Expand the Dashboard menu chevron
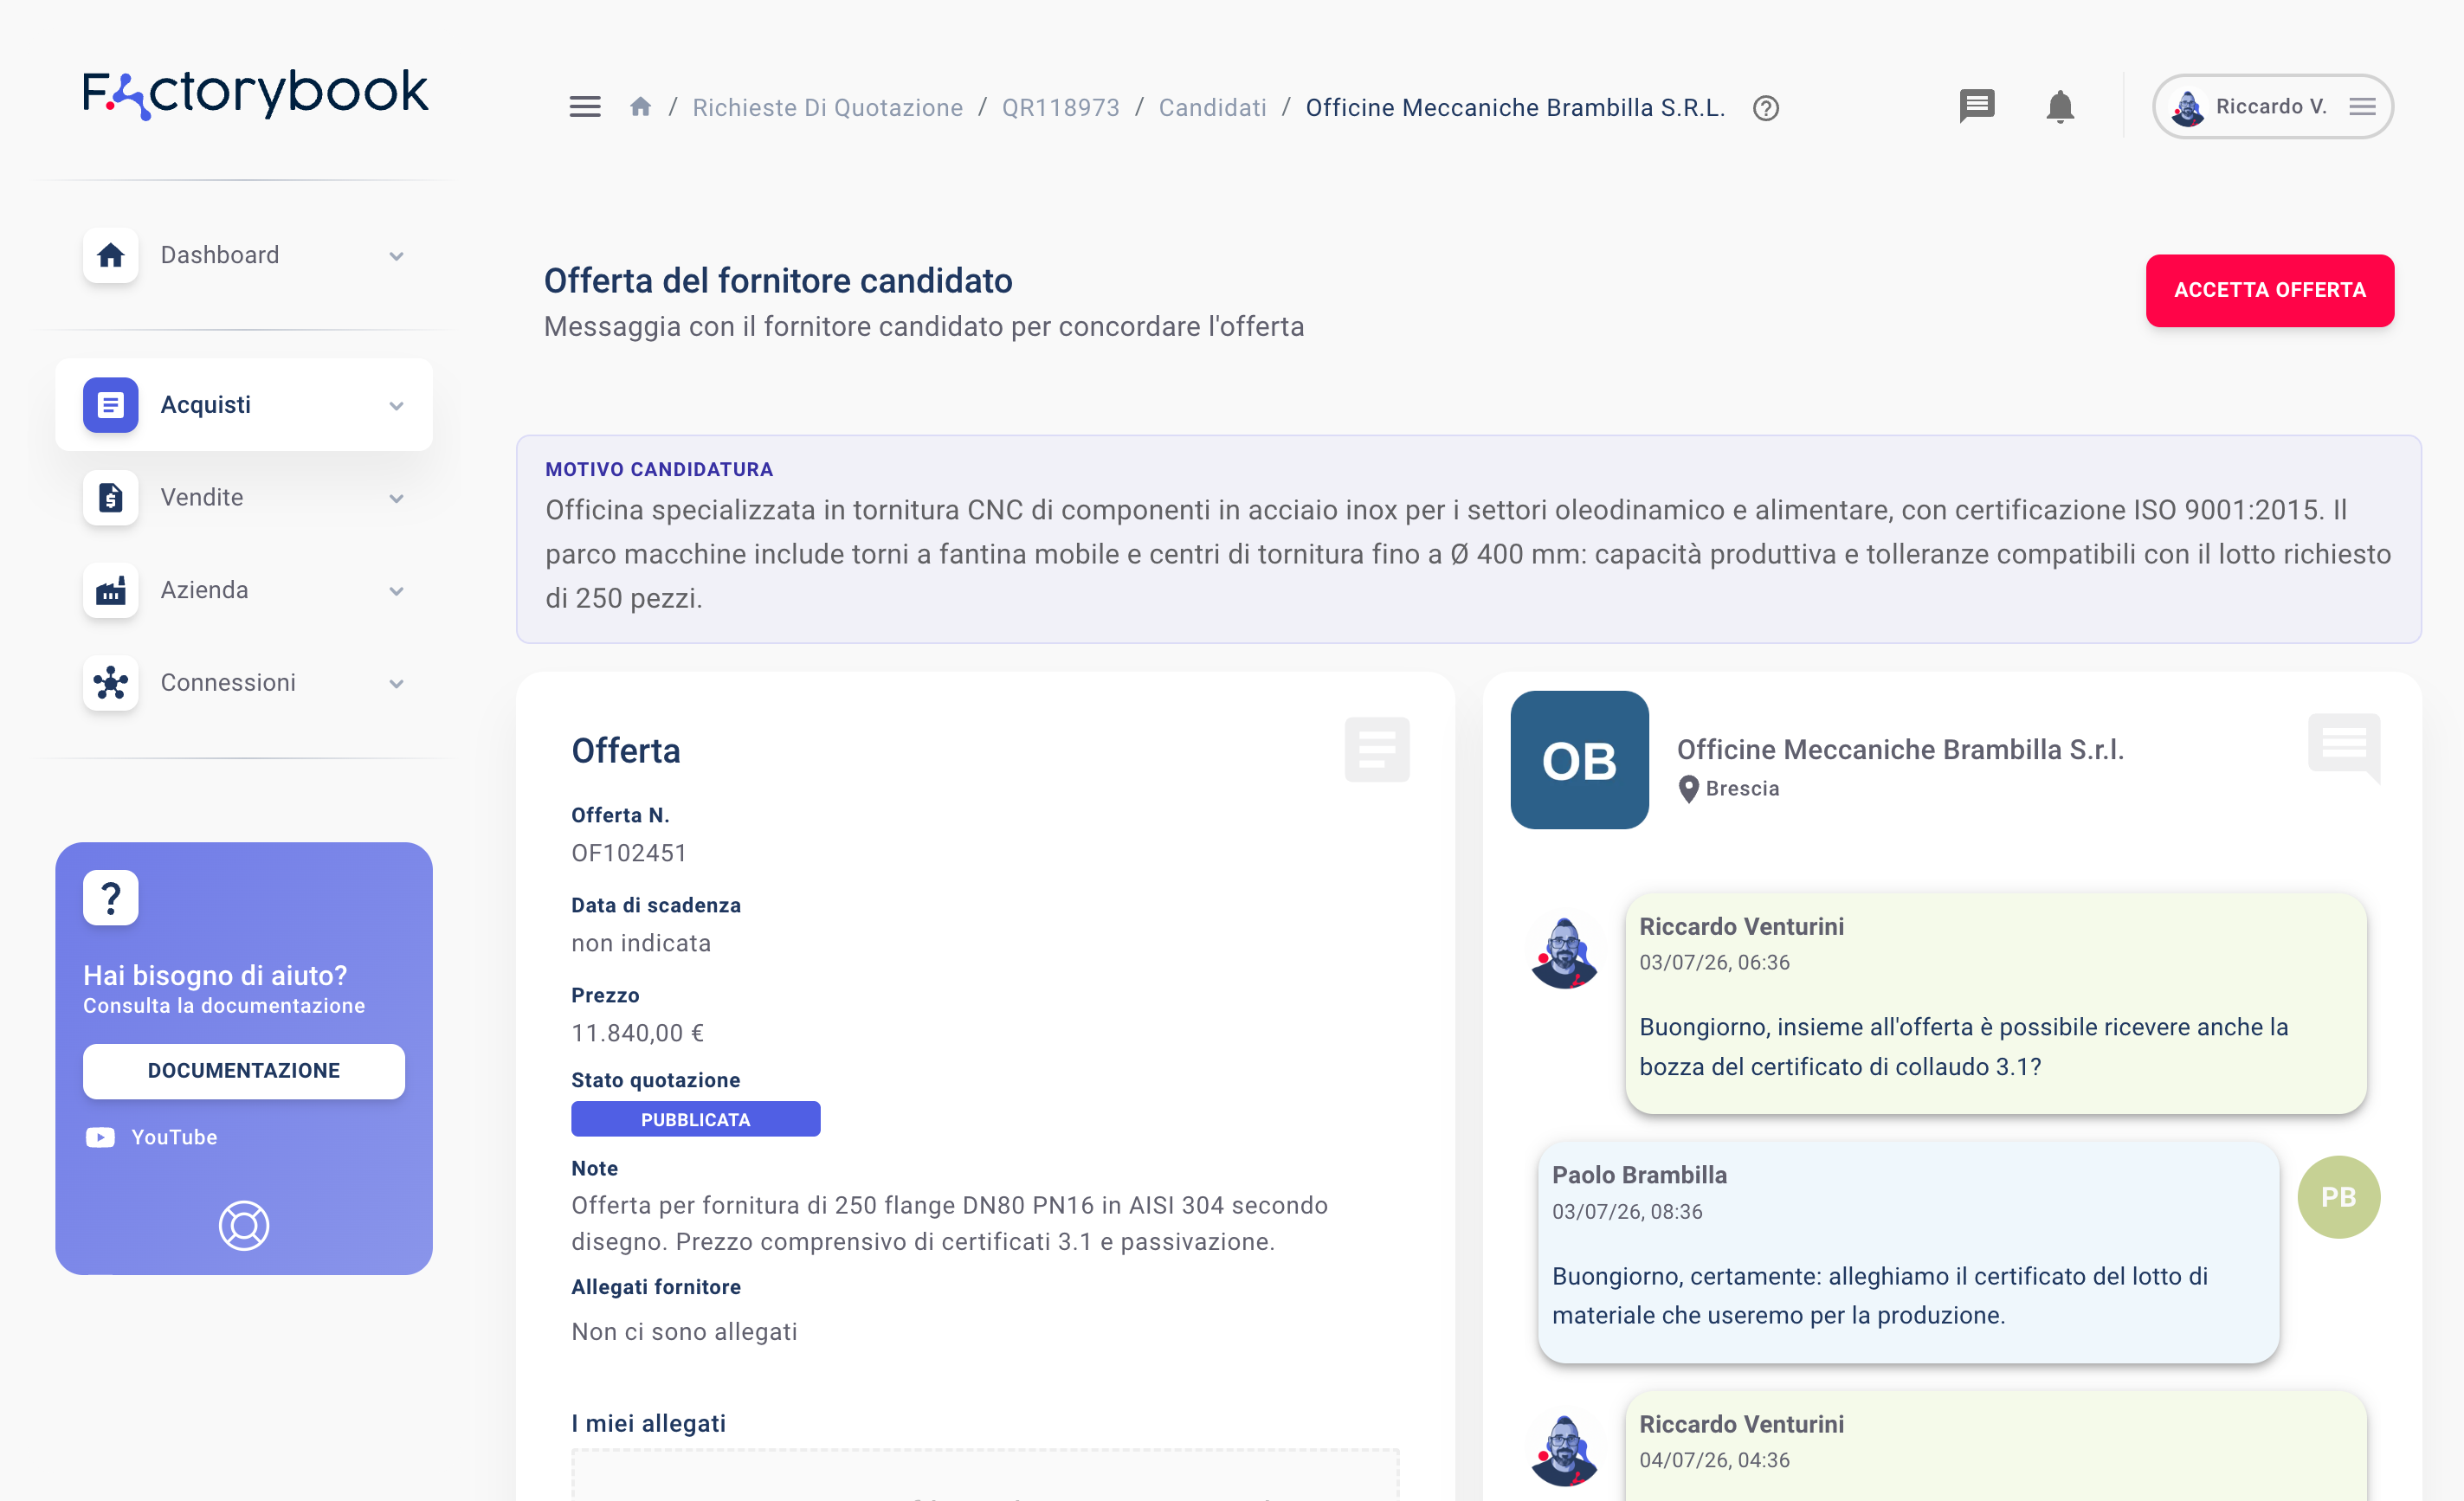The image size is (2464, 1501). [396, 256]
